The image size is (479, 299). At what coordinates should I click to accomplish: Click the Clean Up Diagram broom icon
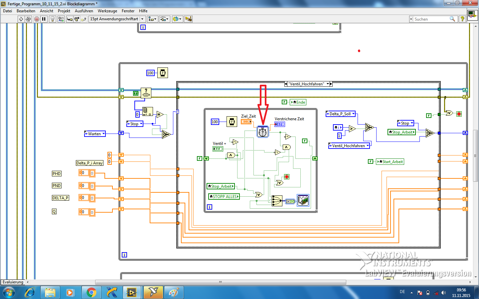click(x=188, y=19)
